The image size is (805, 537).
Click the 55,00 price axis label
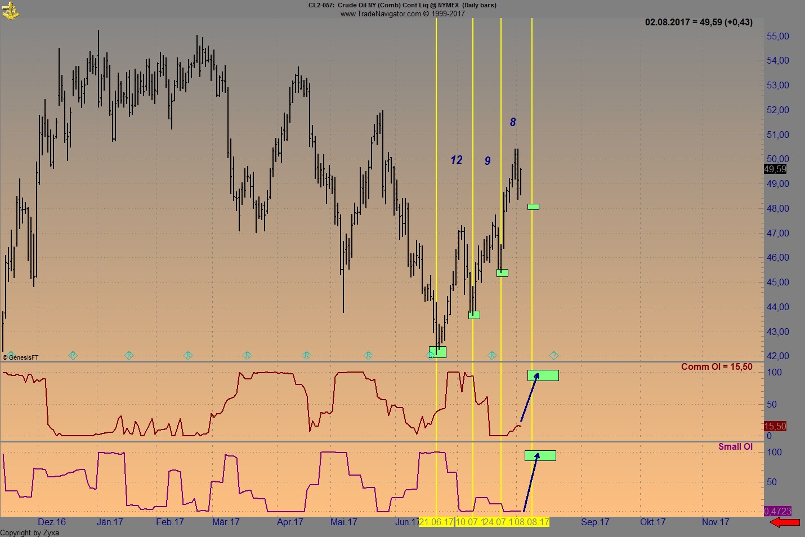click(778, 36)
